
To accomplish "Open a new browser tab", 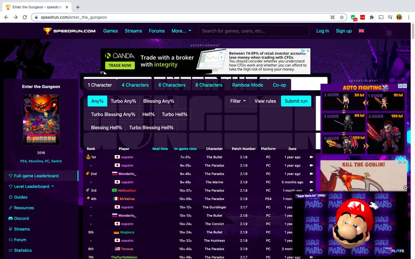I will (78, 7).
